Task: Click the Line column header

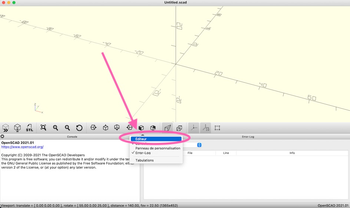Action: click(226, 153)
